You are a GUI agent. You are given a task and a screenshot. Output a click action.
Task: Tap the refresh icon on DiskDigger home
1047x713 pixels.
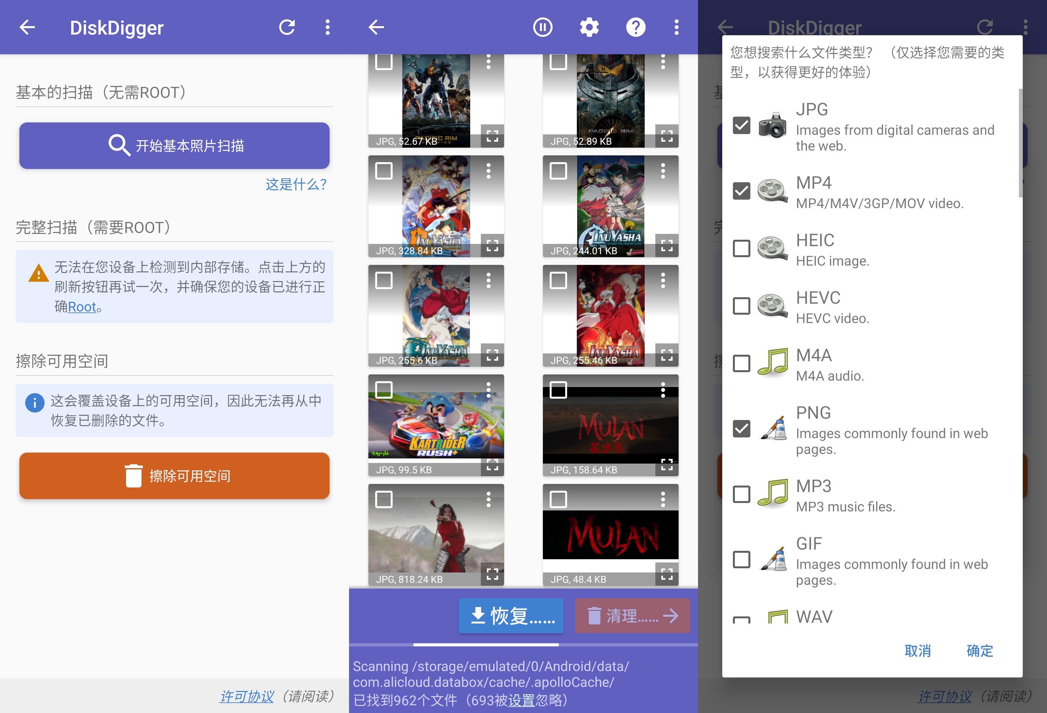(287, 27)
